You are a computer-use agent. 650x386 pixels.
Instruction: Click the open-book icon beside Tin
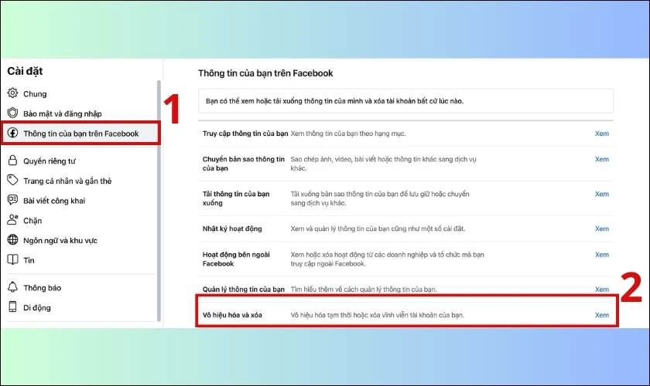click(13, 259)
